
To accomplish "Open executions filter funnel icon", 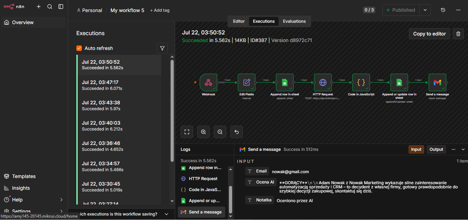I will (162, 48).
